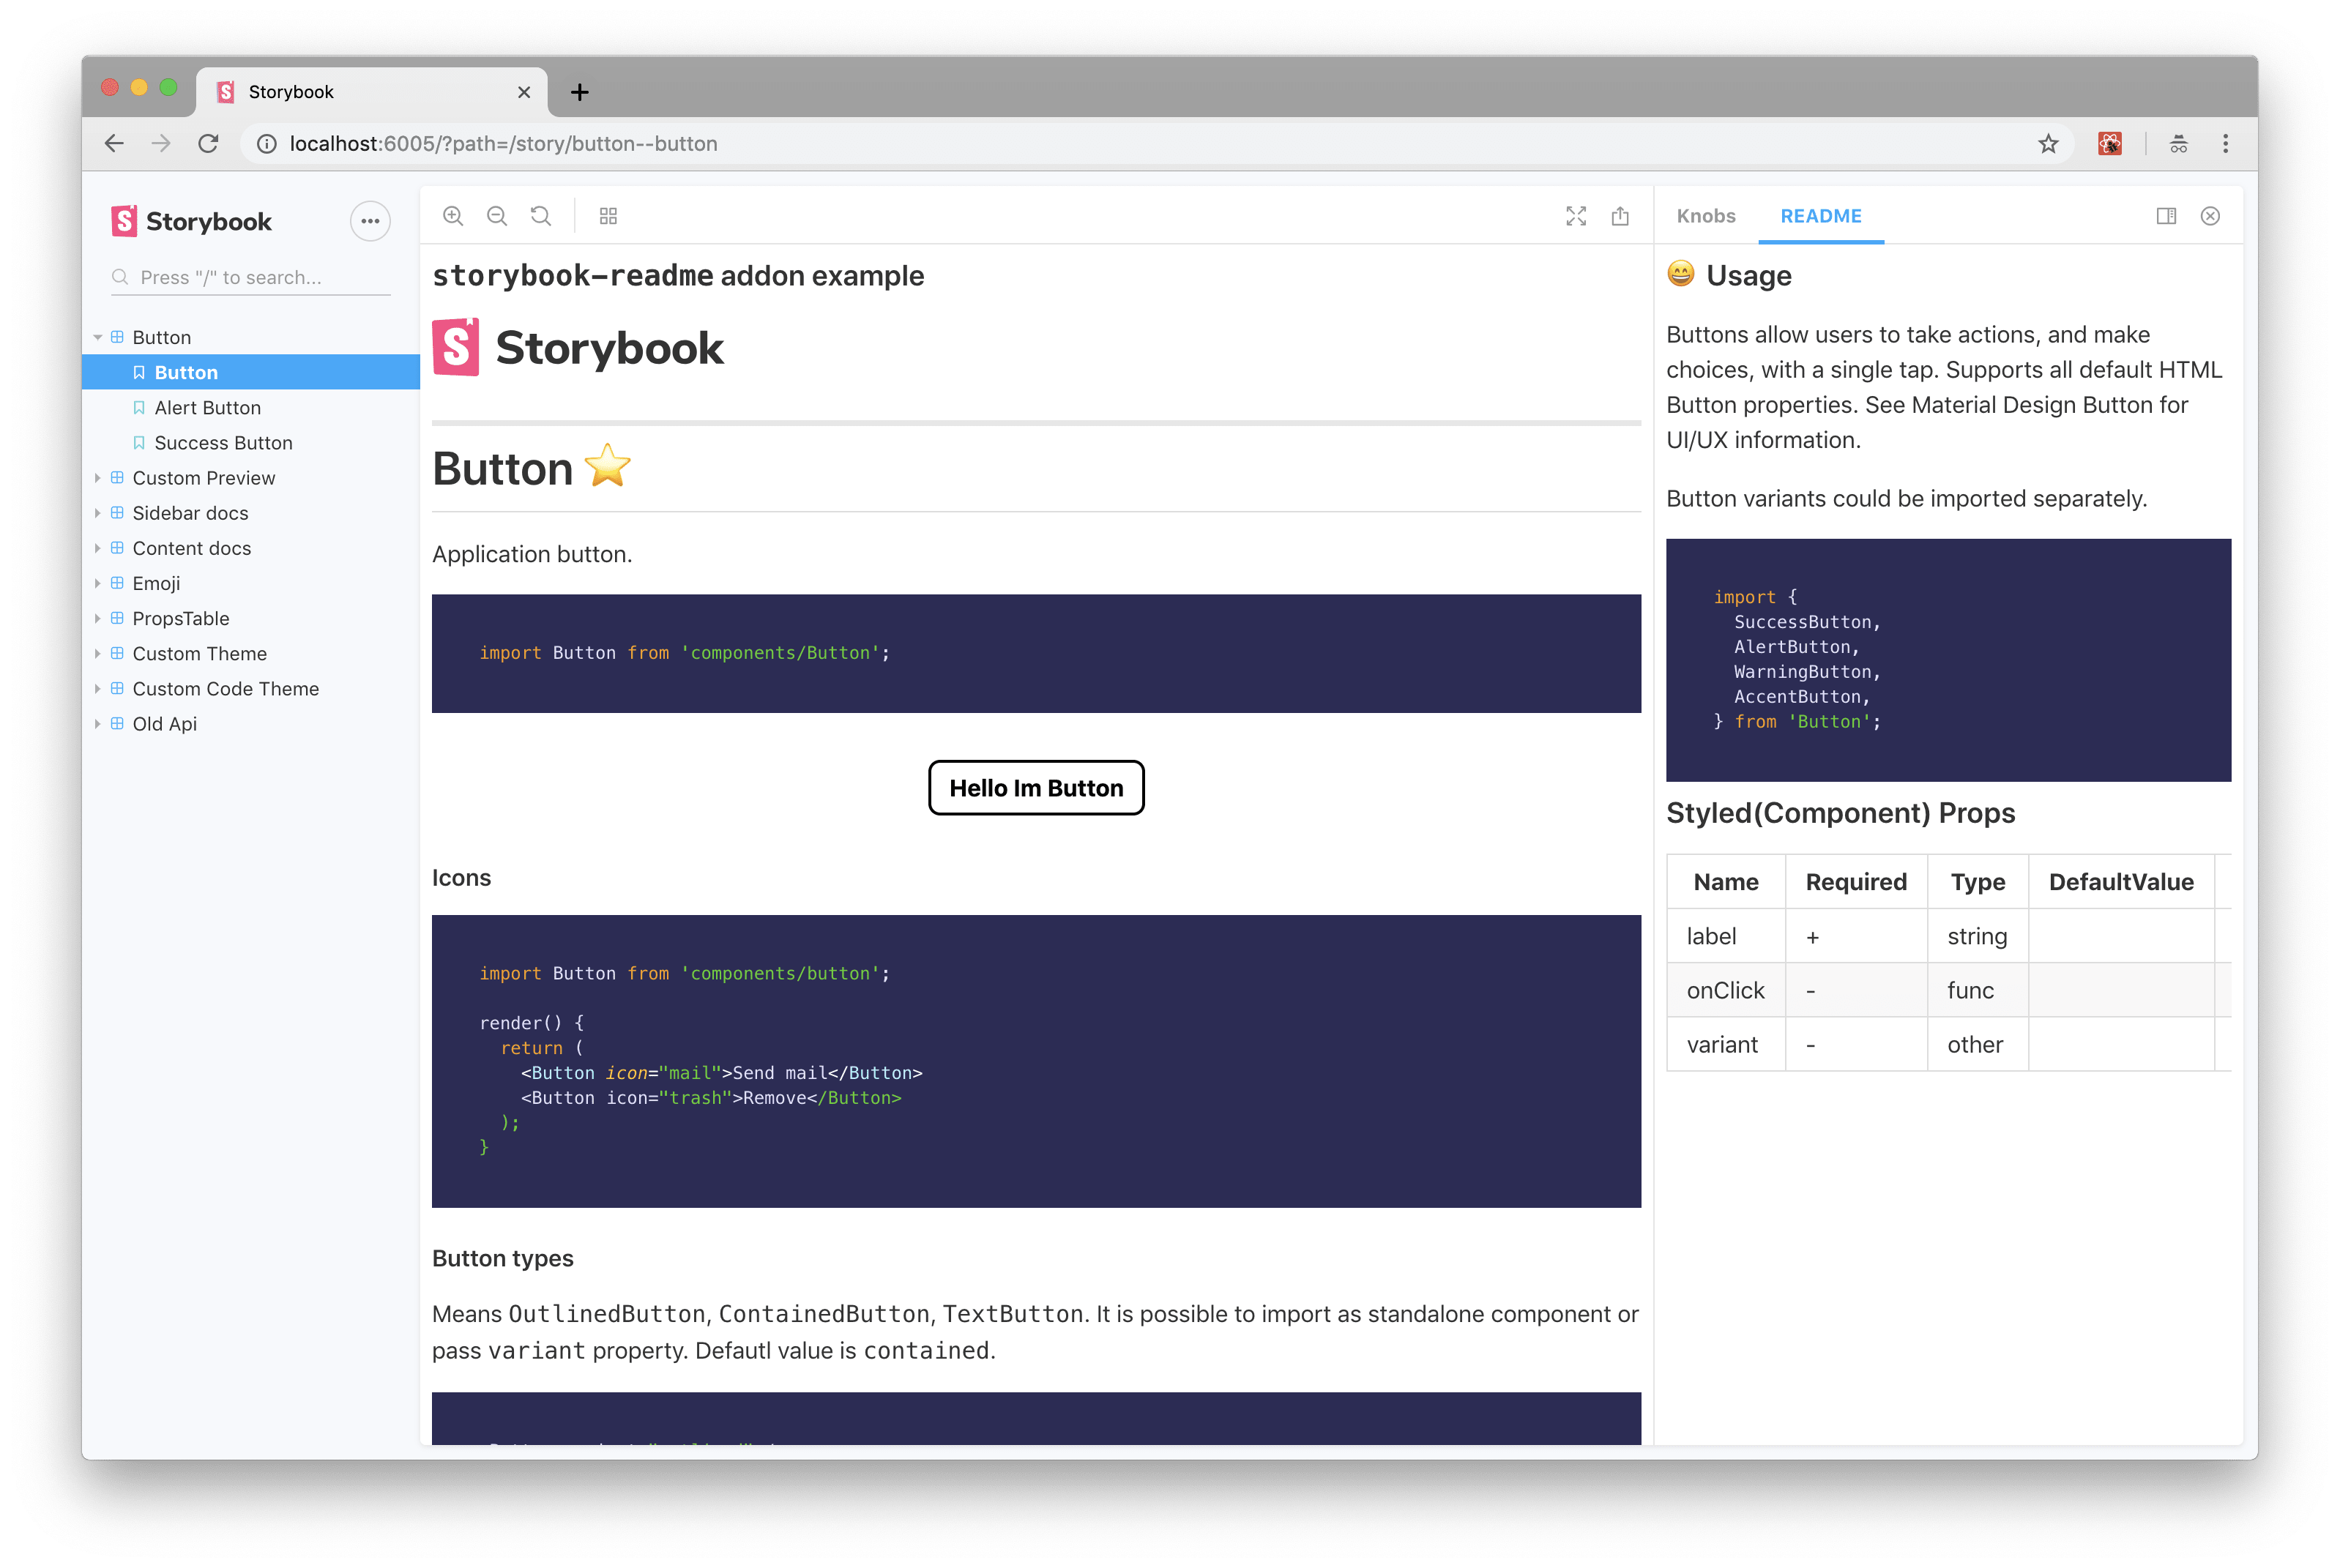Click the Name column header

1726,882
